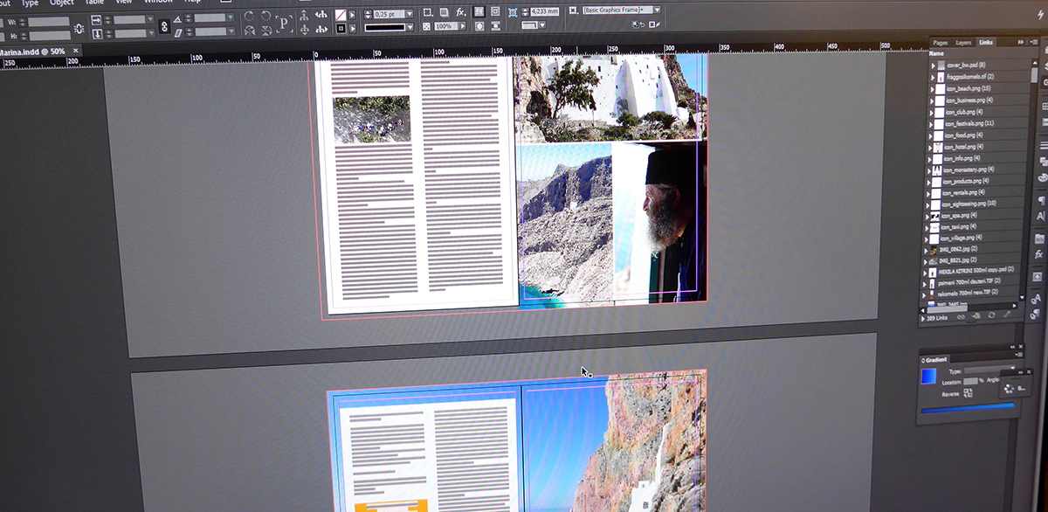Click the fx object effects icon
Viewport: 1048px width, 512px height.
(x=460, y=12)
